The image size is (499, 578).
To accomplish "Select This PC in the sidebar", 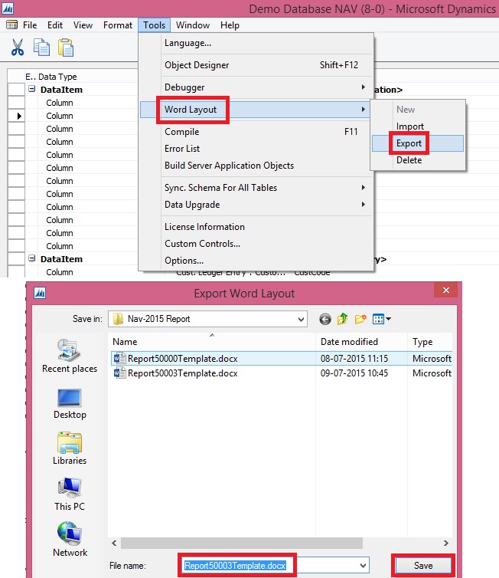I will (x=70, y=494).
